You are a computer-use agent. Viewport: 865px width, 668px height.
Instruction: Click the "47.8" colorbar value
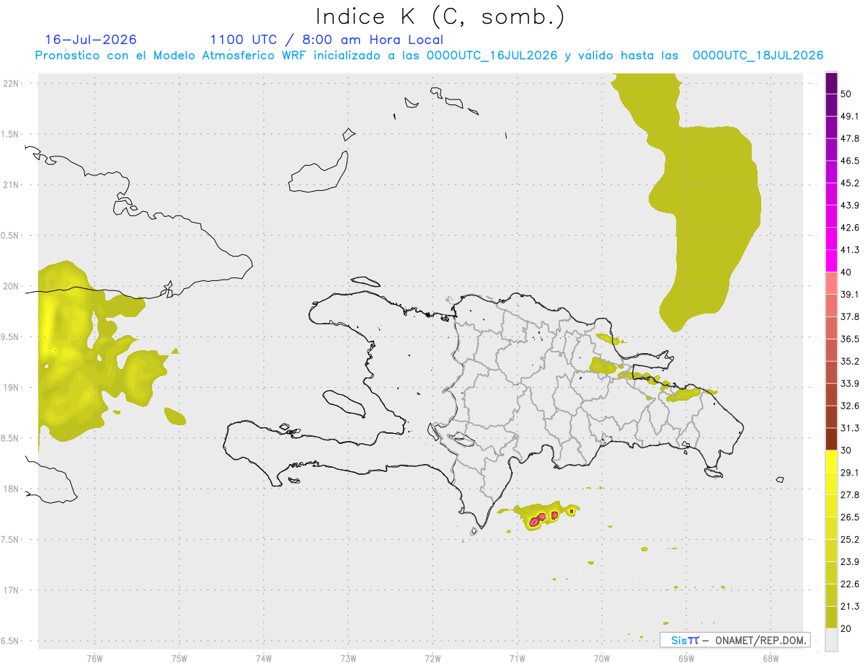(x=851, y=138)
